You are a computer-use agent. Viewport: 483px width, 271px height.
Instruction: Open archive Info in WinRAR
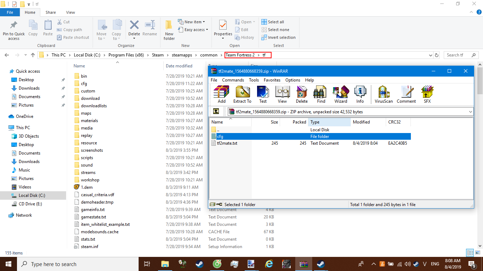click(360, 94)
